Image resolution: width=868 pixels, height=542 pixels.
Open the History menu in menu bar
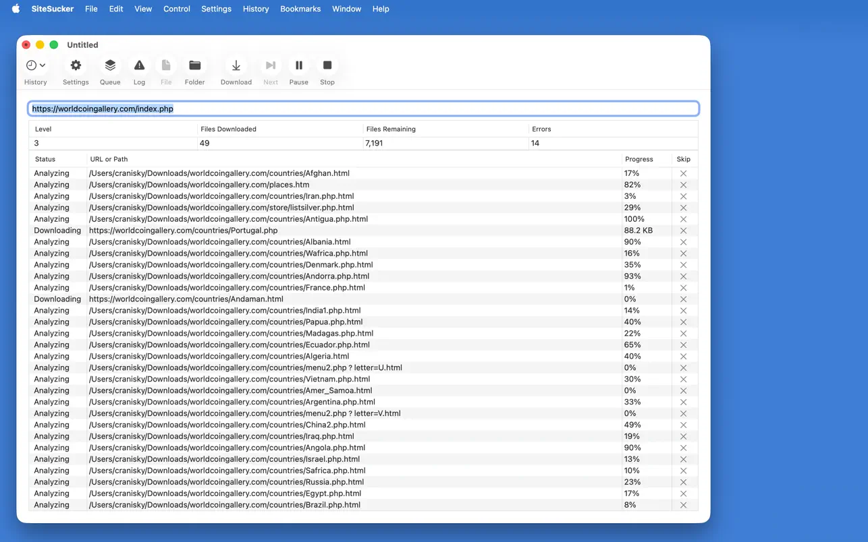256,9
